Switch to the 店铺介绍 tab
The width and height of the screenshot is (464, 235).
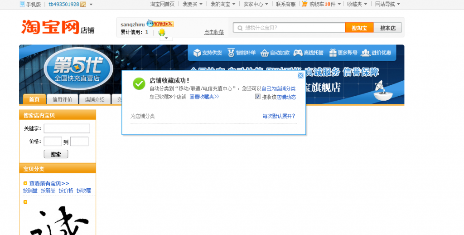tap(95, 99)
